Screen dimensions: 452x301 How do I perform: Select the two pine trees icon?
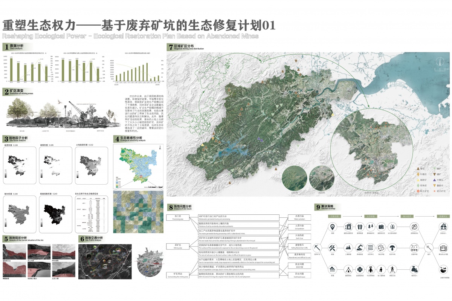pos(371,227)
